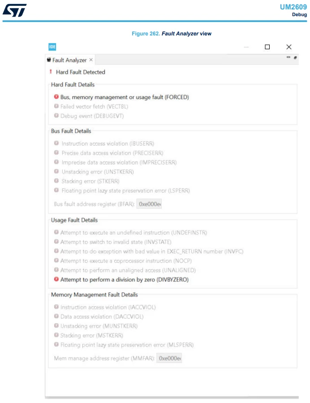310x403 pixels.
Task: Close the Fault Analyzer tab
Action: pos(91,60)
